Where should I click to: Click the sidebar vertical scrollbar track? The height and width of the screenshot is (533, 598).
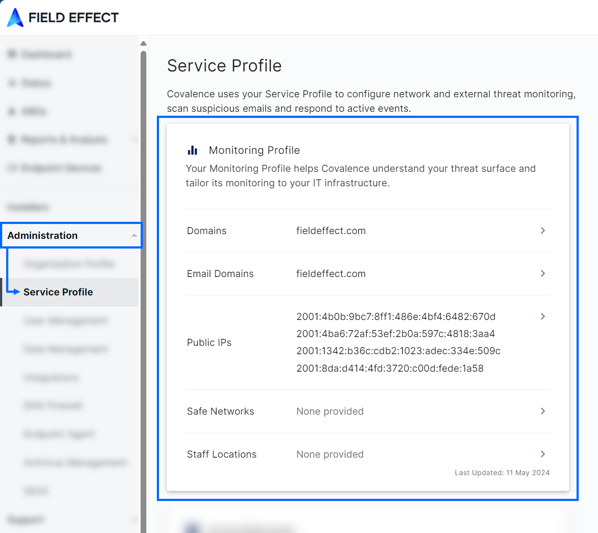click(x=143, y=292)
